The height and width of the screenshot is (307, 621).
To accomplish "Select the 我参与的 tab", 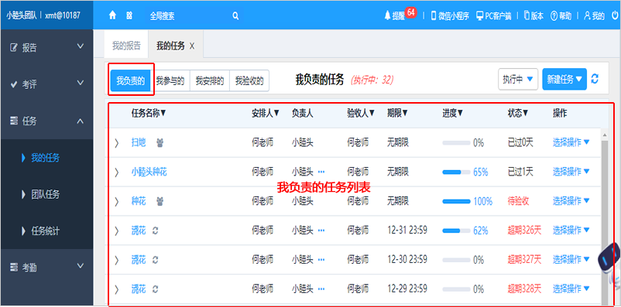I will click(x=170, y=81).
